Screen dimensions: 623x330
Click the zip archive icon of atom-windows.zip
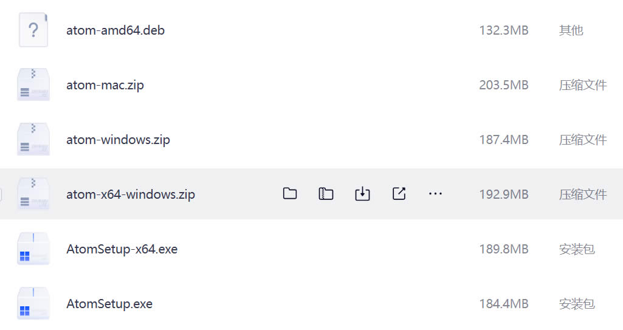click(33, 139)
